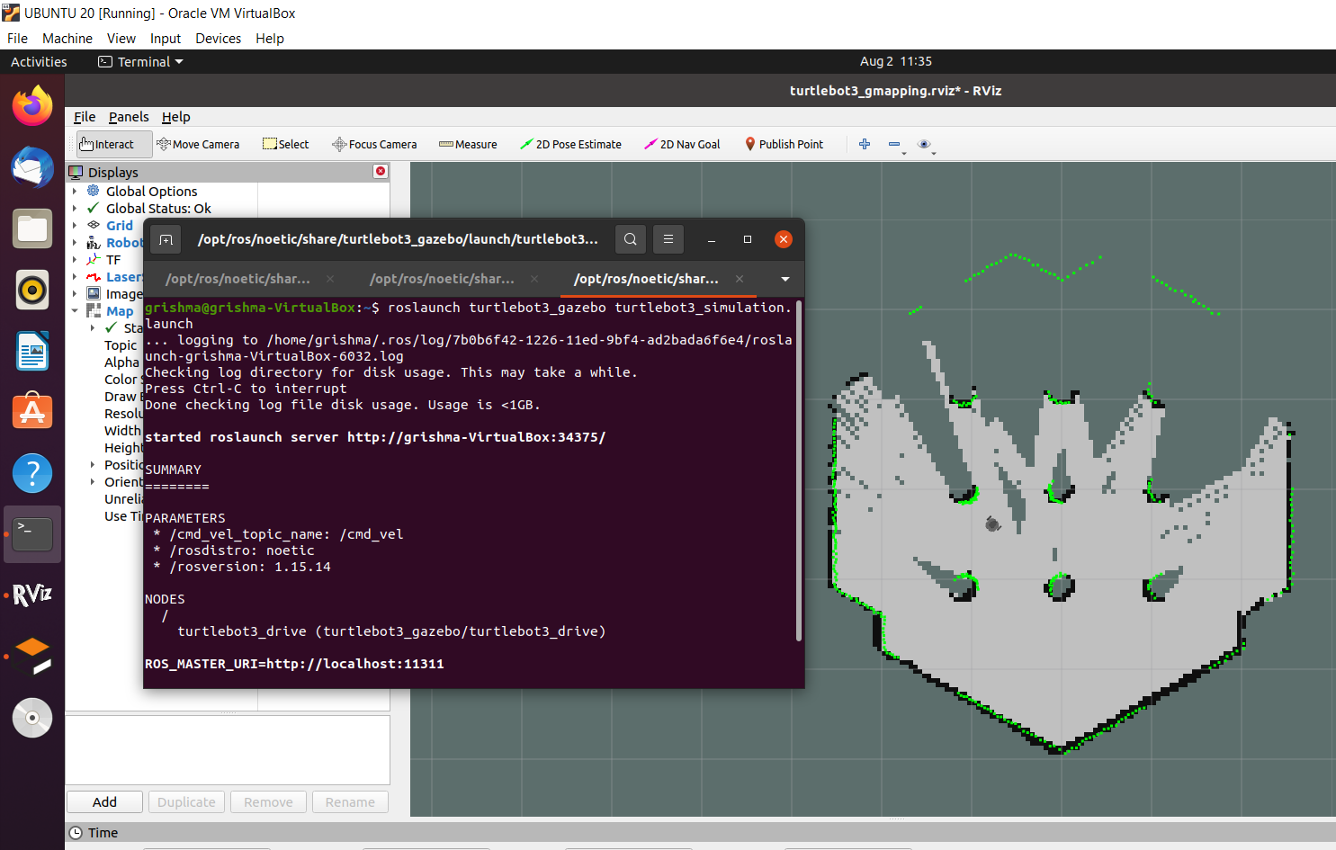
Task: Select the Global Options gear icon
Action: (x=94, y=191)
